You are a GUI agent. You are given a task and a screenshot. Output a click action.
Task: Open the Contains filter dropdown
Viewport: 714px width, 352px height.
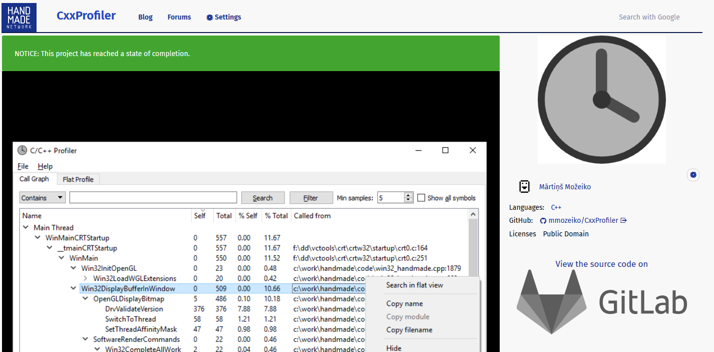pyautogui.click(x=43, y=198)
